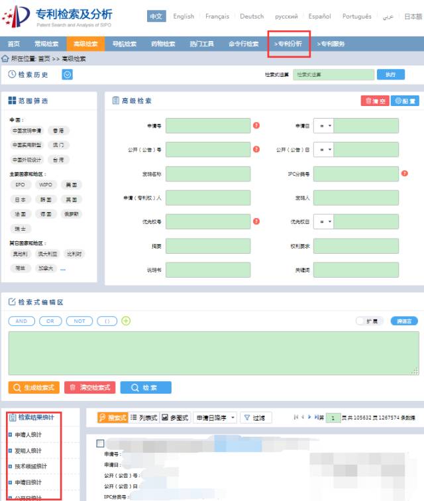Screen dimensions: 424x501
Task: Click the green plus add-operator icon
Action: coord(126,321)
